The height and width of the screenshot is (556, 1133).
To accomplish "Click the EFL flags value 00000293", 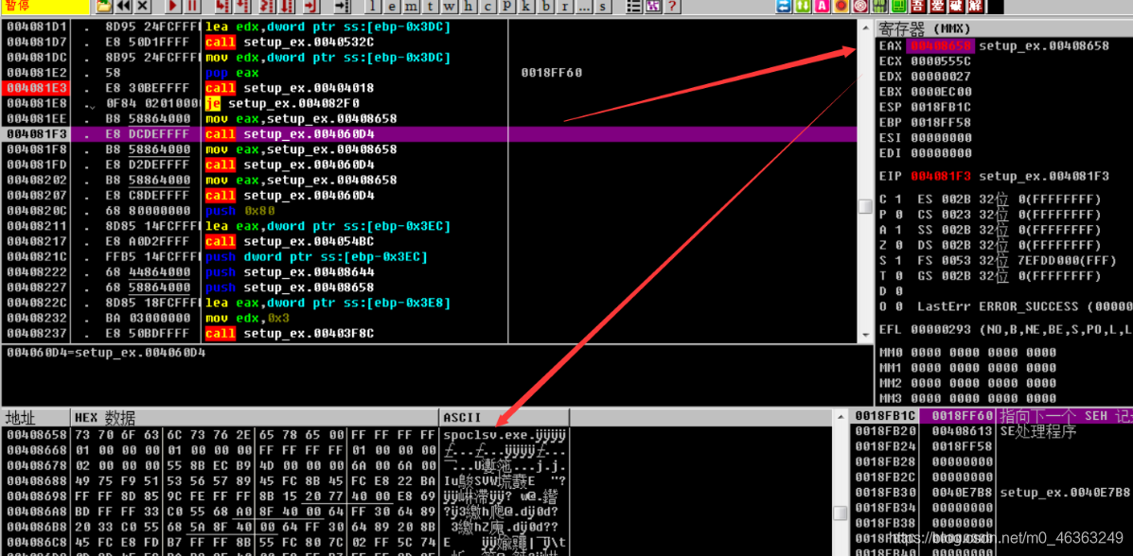I will tap(940, 329).
